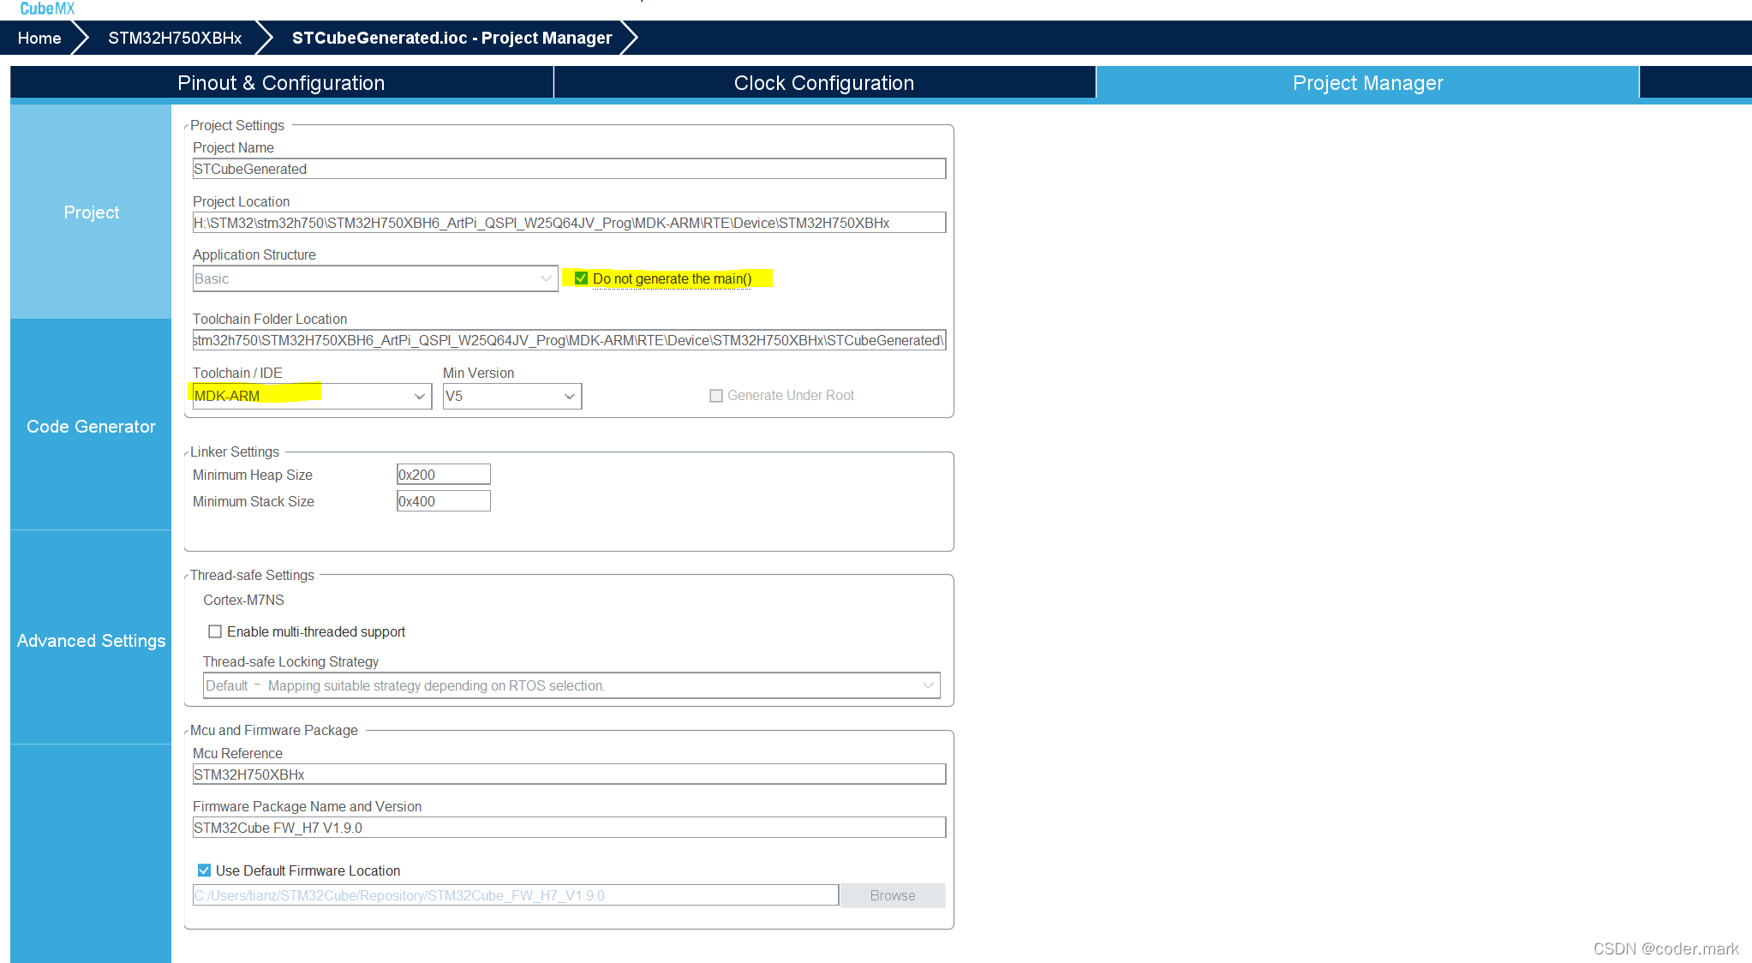Uncheck Use Default Firmware Location

(x=204, y=870)
